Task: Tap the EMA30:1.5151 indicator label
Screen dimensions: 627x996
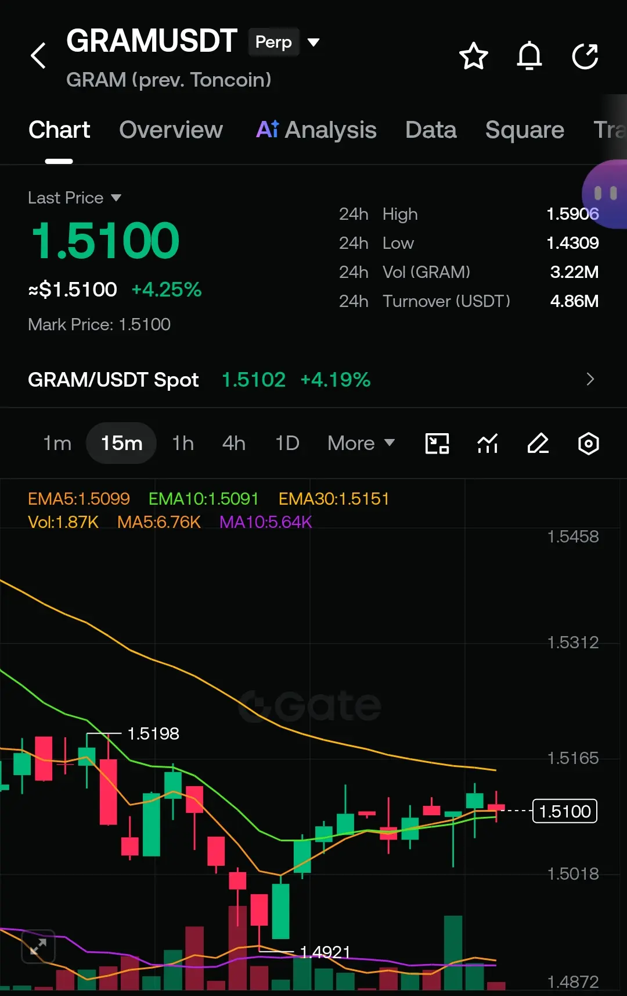Action: pyautogui.click(x=334, y=499)
